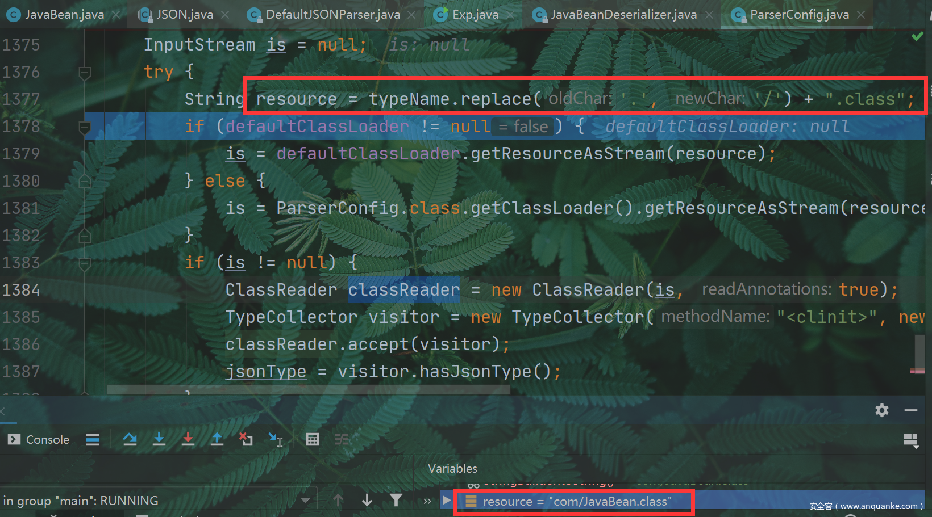Switch to the Console tab
The width and height of the screenshot is (932, 517).
(39, 440)
